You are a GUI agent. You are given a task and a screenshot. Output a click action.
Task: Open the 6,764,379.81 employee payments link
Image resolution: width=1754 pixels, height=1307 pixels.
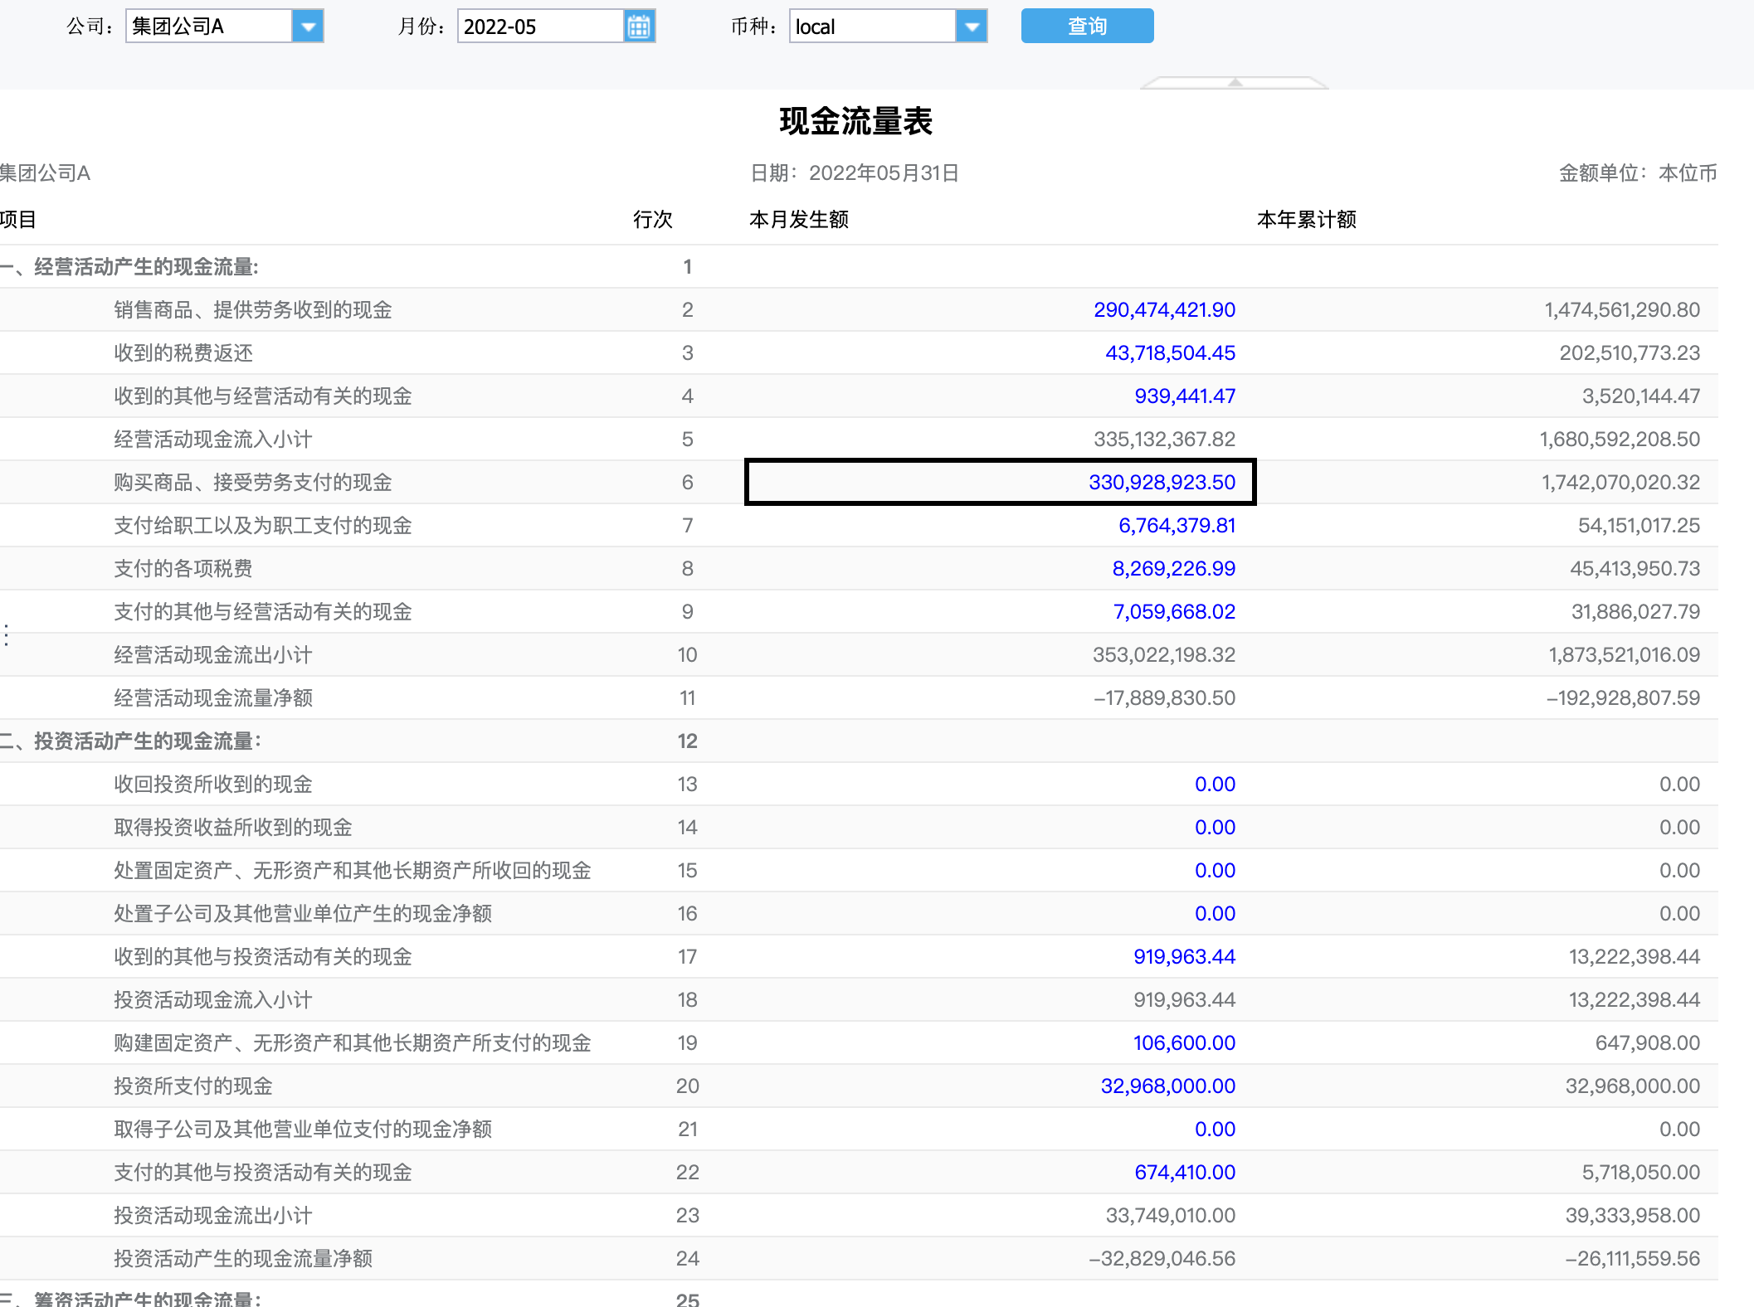coord(1177,526)
